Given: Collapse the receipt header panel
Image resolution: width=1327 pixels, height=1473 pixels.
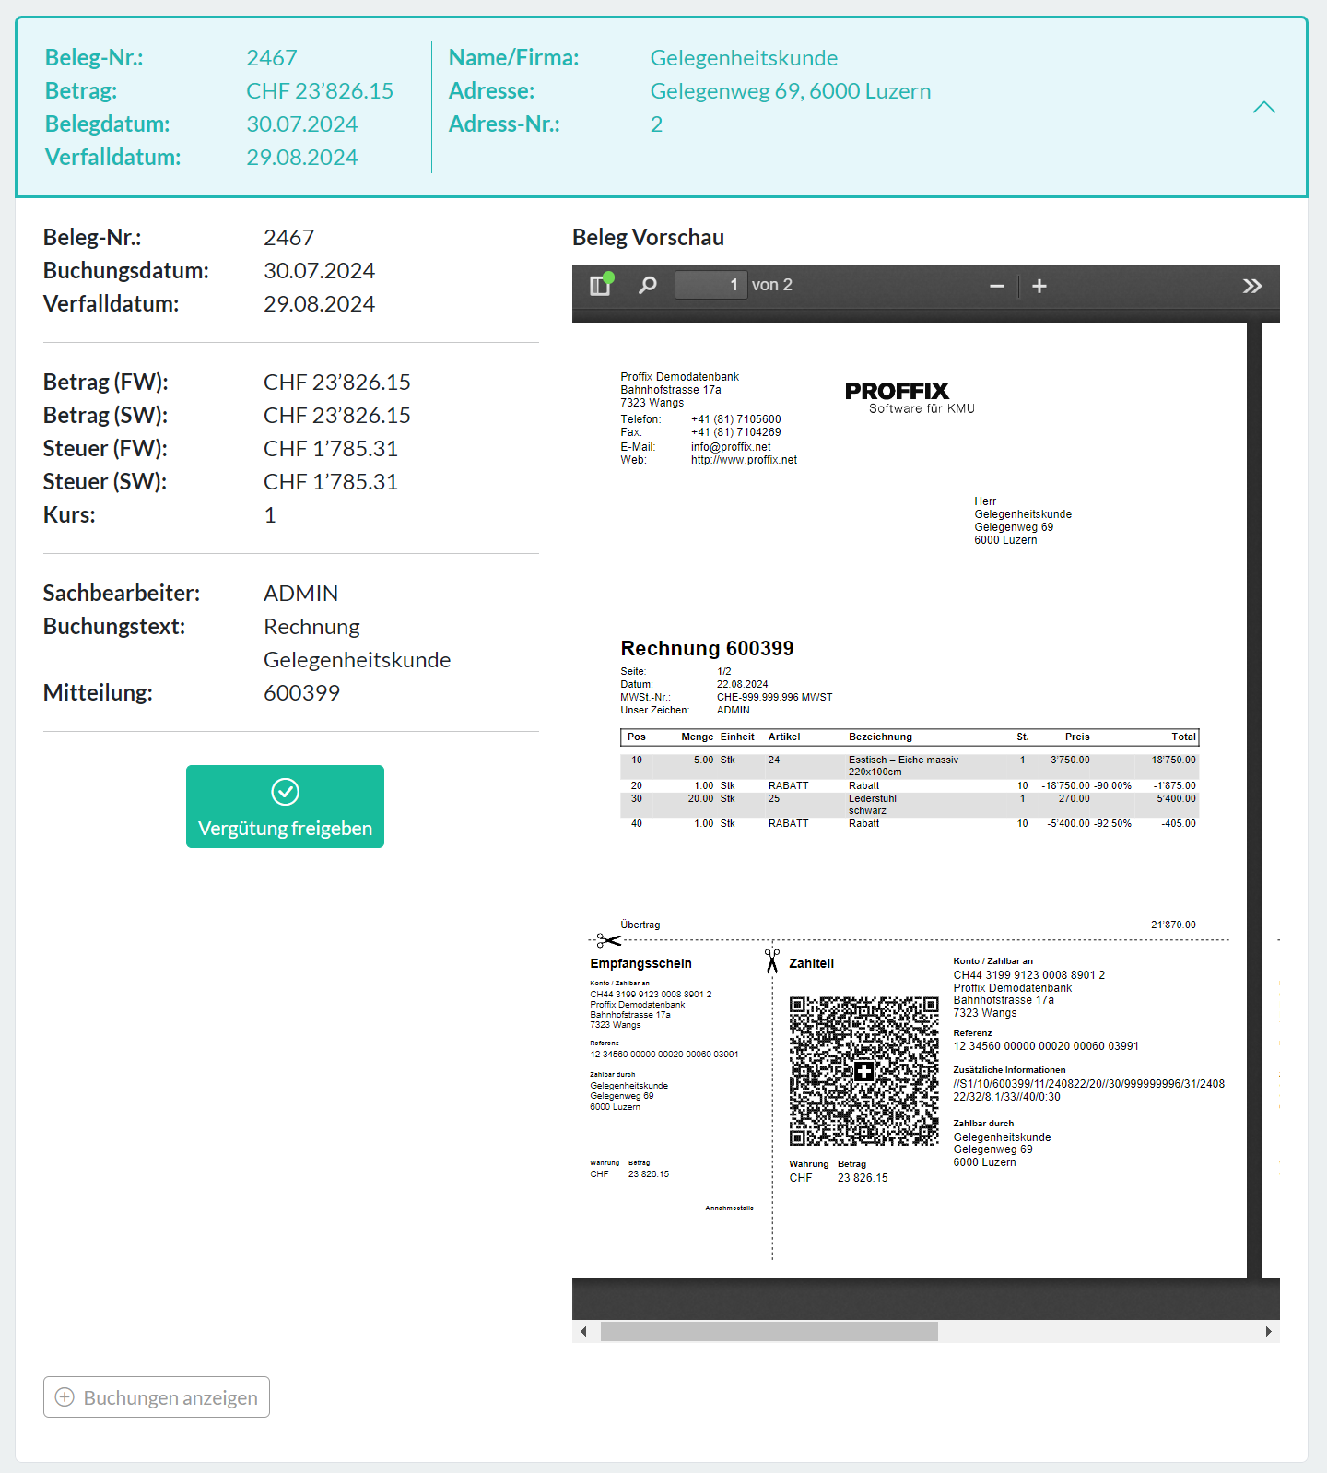Looking at the screenshot, I should click(x=1264, y=107).
